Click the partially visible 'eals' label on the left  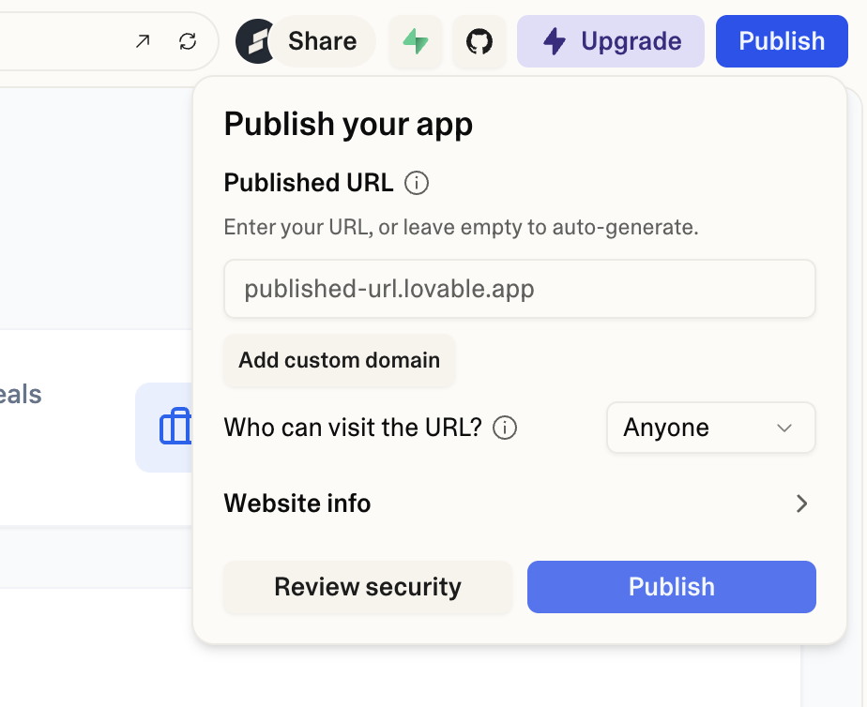[x=22, y=394]
